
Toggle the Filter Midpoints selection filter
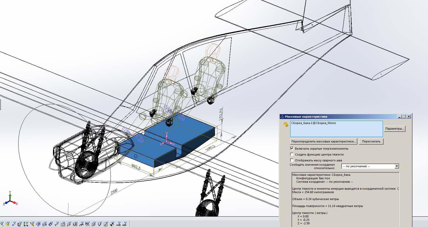(32, 224)
